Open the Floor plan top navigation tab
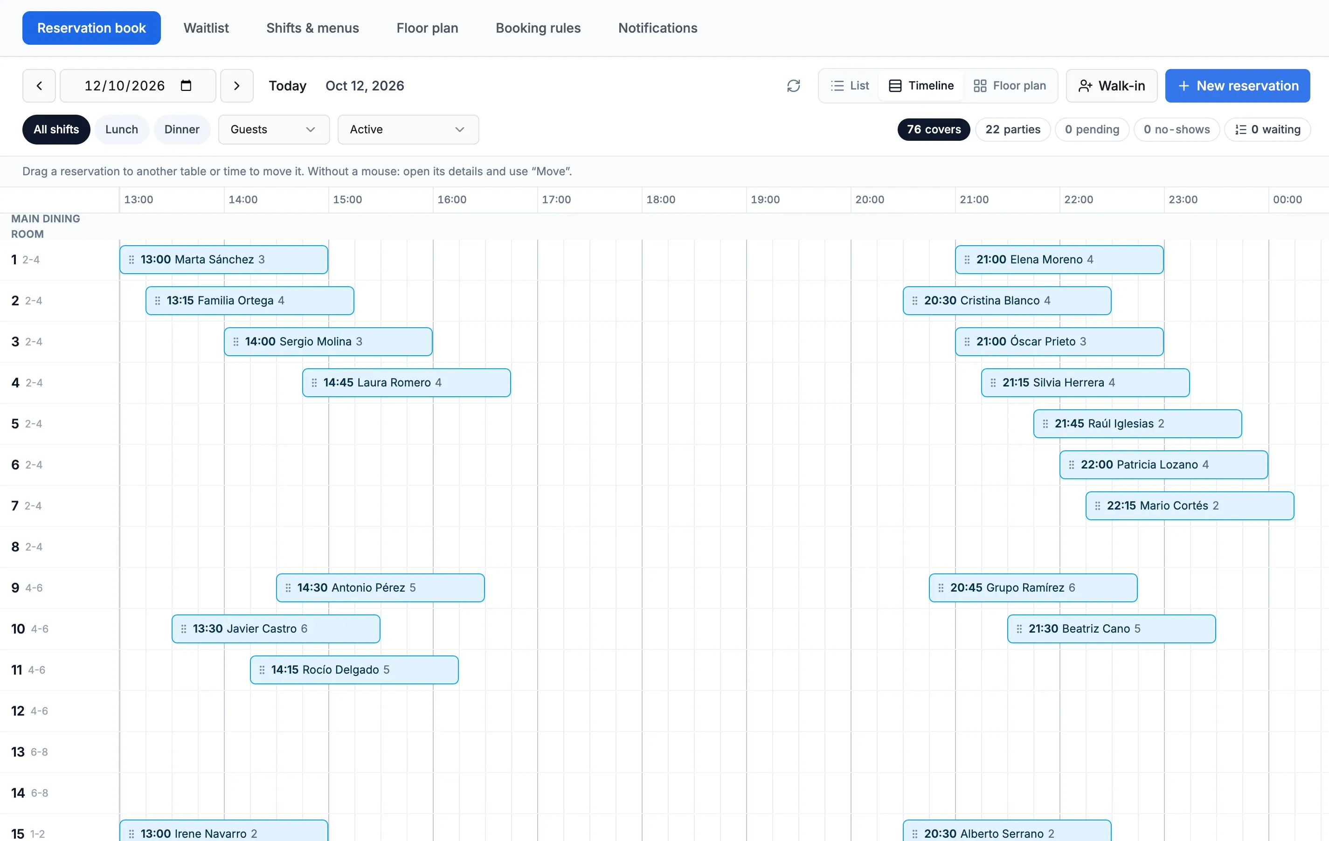This screenshot has width=1329, height=841. pyautogui.click(x=427, y=28)
